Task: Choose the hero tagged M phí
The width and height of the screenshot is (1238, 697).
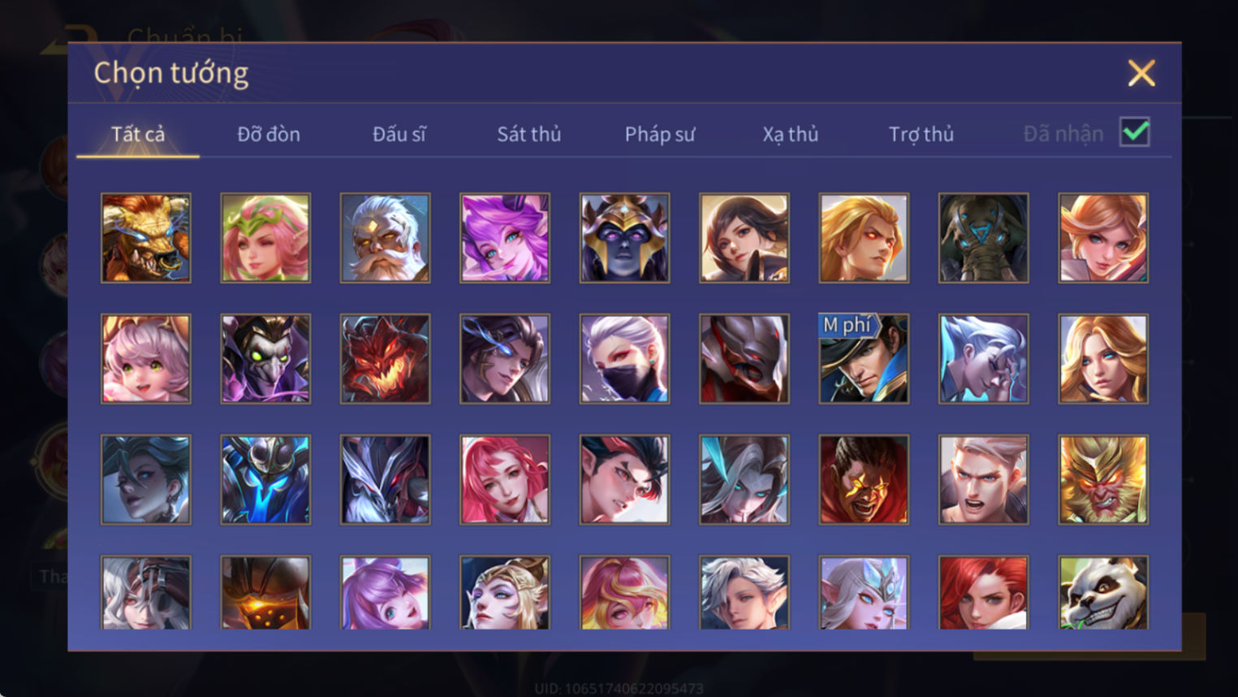Action: coord(864,359)
